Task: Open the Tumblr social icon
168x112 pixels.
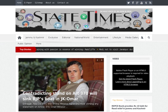Action: pyautogui.click(x=146, y=3)
